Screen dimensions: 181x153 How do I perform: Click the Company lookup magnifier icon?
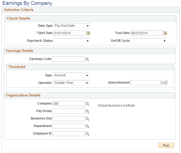click(87, 104)
